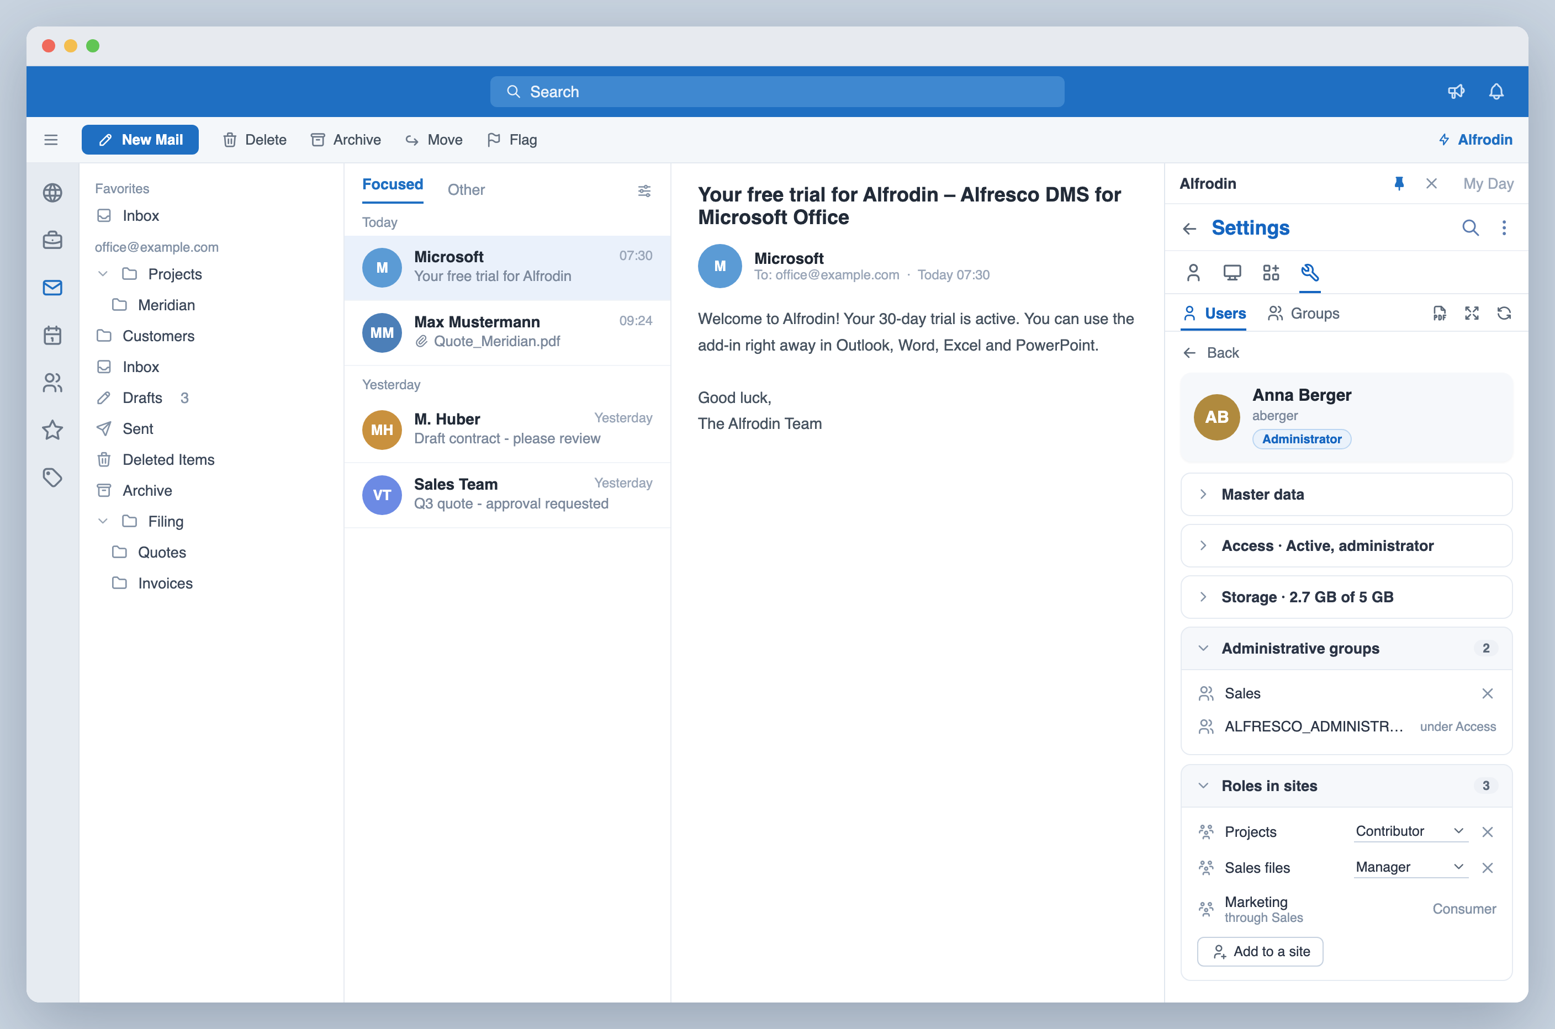Open the M. Huber email
The height and width of the screenshot is (1029, 1555).
[x=507, y=430]
